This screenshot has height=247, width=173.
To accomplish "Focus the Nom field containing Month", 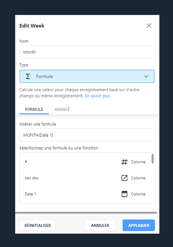I will point(87,52).
